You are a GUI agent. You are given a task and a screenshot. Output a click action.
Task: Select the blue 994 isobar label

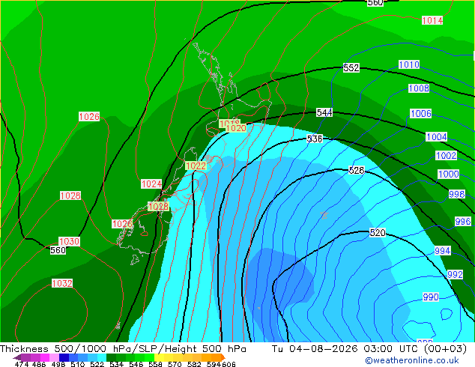coord(443,251)
